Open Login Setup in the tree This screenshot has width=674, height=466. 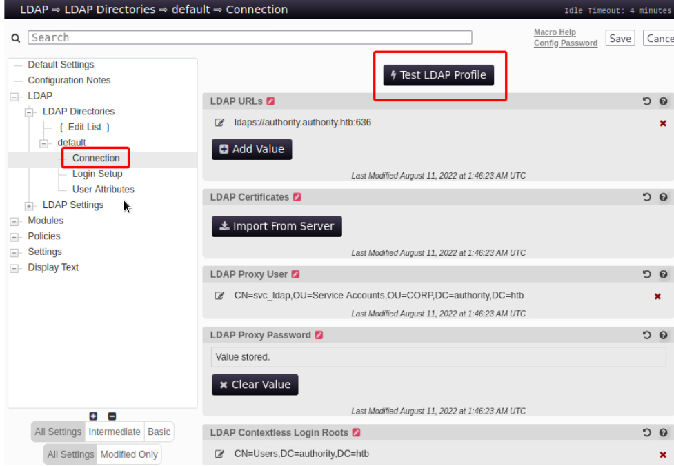(97, 174)
